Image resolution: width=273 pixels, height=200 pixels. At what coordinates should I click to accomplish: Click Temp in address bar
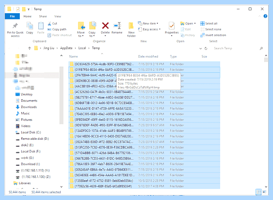point(96,48)
